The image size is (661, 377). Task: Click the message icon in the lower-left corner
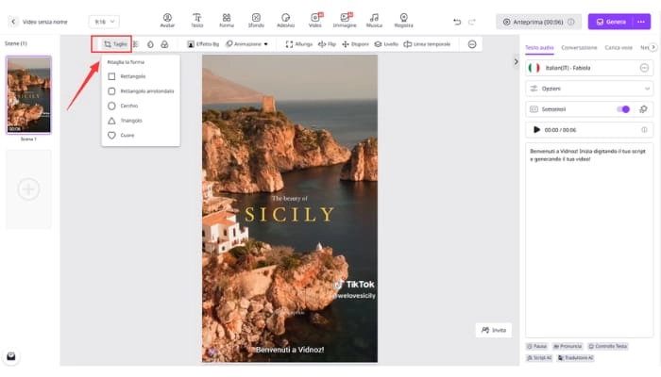[x=11, y=356]
